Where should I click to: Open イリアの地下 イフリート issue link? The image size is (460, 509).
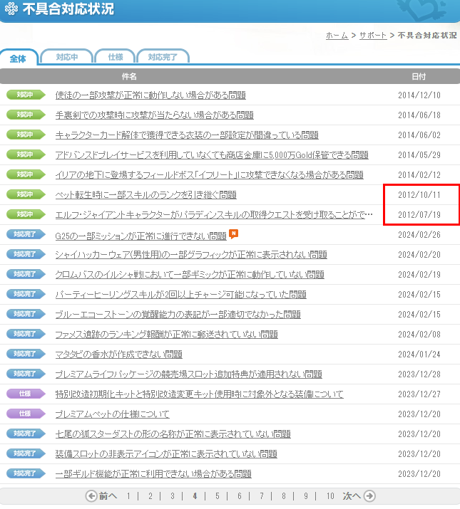coord(209,174)
